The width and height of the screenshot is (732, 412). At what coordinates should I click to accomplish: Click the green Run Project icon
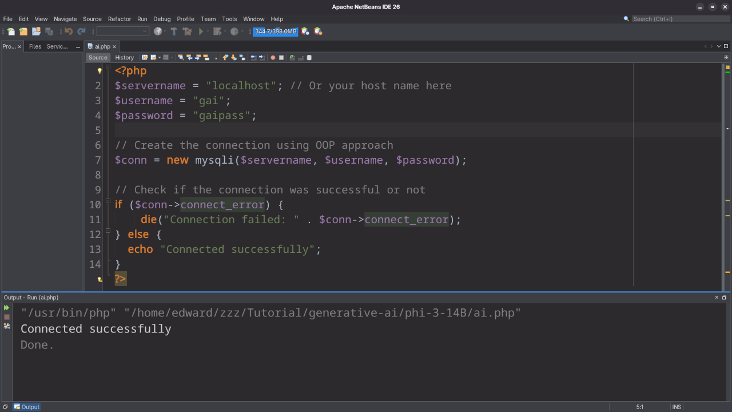point(201,31)
